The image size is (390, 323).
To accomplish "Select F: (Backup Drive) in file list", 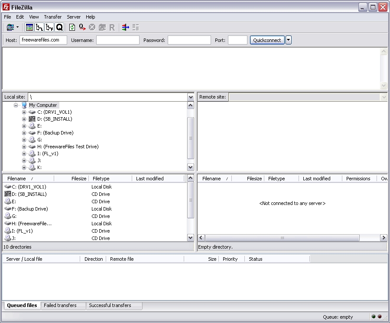I will pos(30,209).
